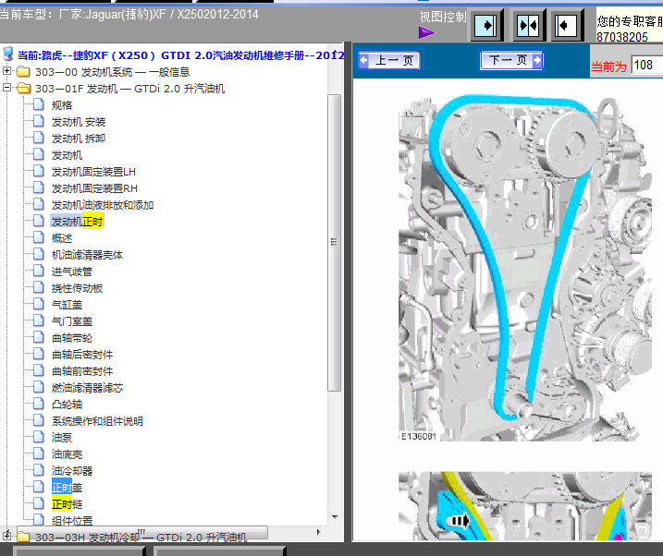Open the 曲轴后密封件 document
Image resolution: width=663 pixels, height=556 pixels.
tap(82, 355)
